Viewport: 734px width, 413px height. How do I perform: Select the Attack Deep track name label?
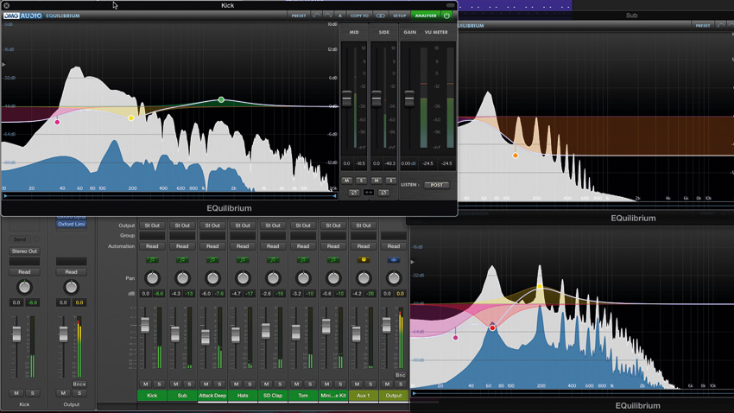[212, 396]
